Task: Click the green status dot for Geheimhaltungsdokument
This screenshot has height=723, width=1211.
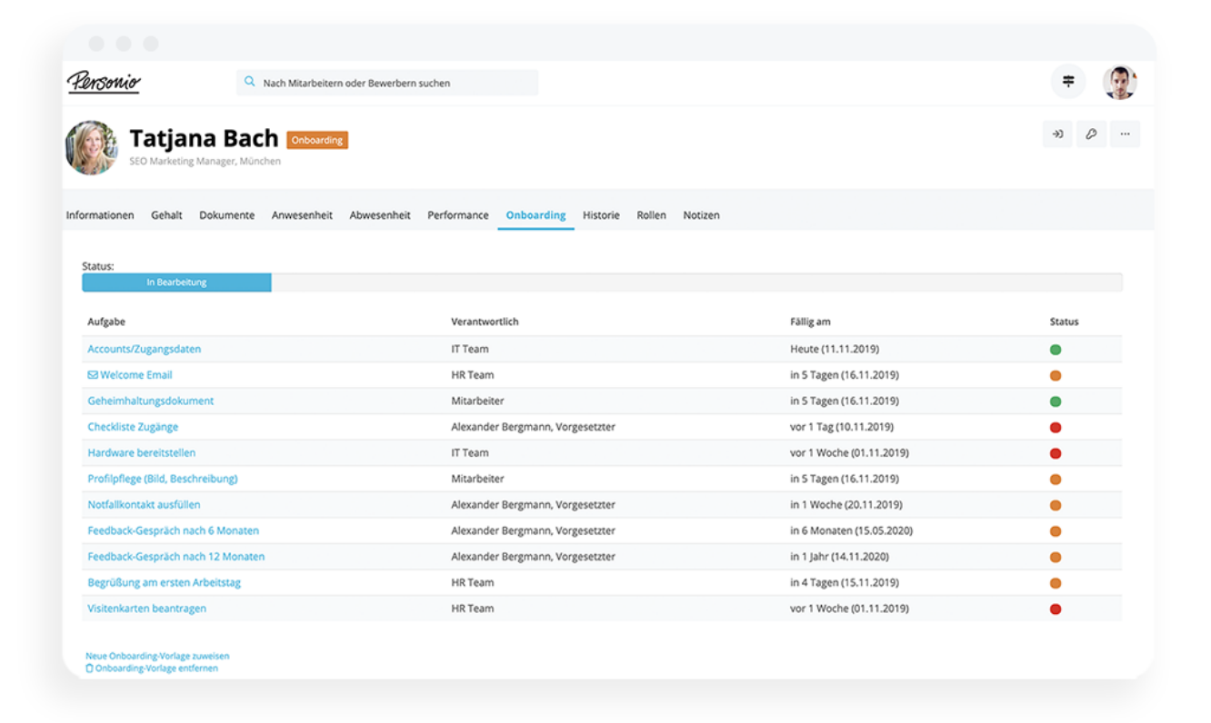Action: click(1056, 401)
